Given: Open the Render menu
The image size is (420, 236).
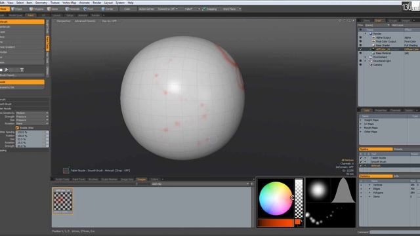Looking at the screenshot, I should click(x=97, y=3).
